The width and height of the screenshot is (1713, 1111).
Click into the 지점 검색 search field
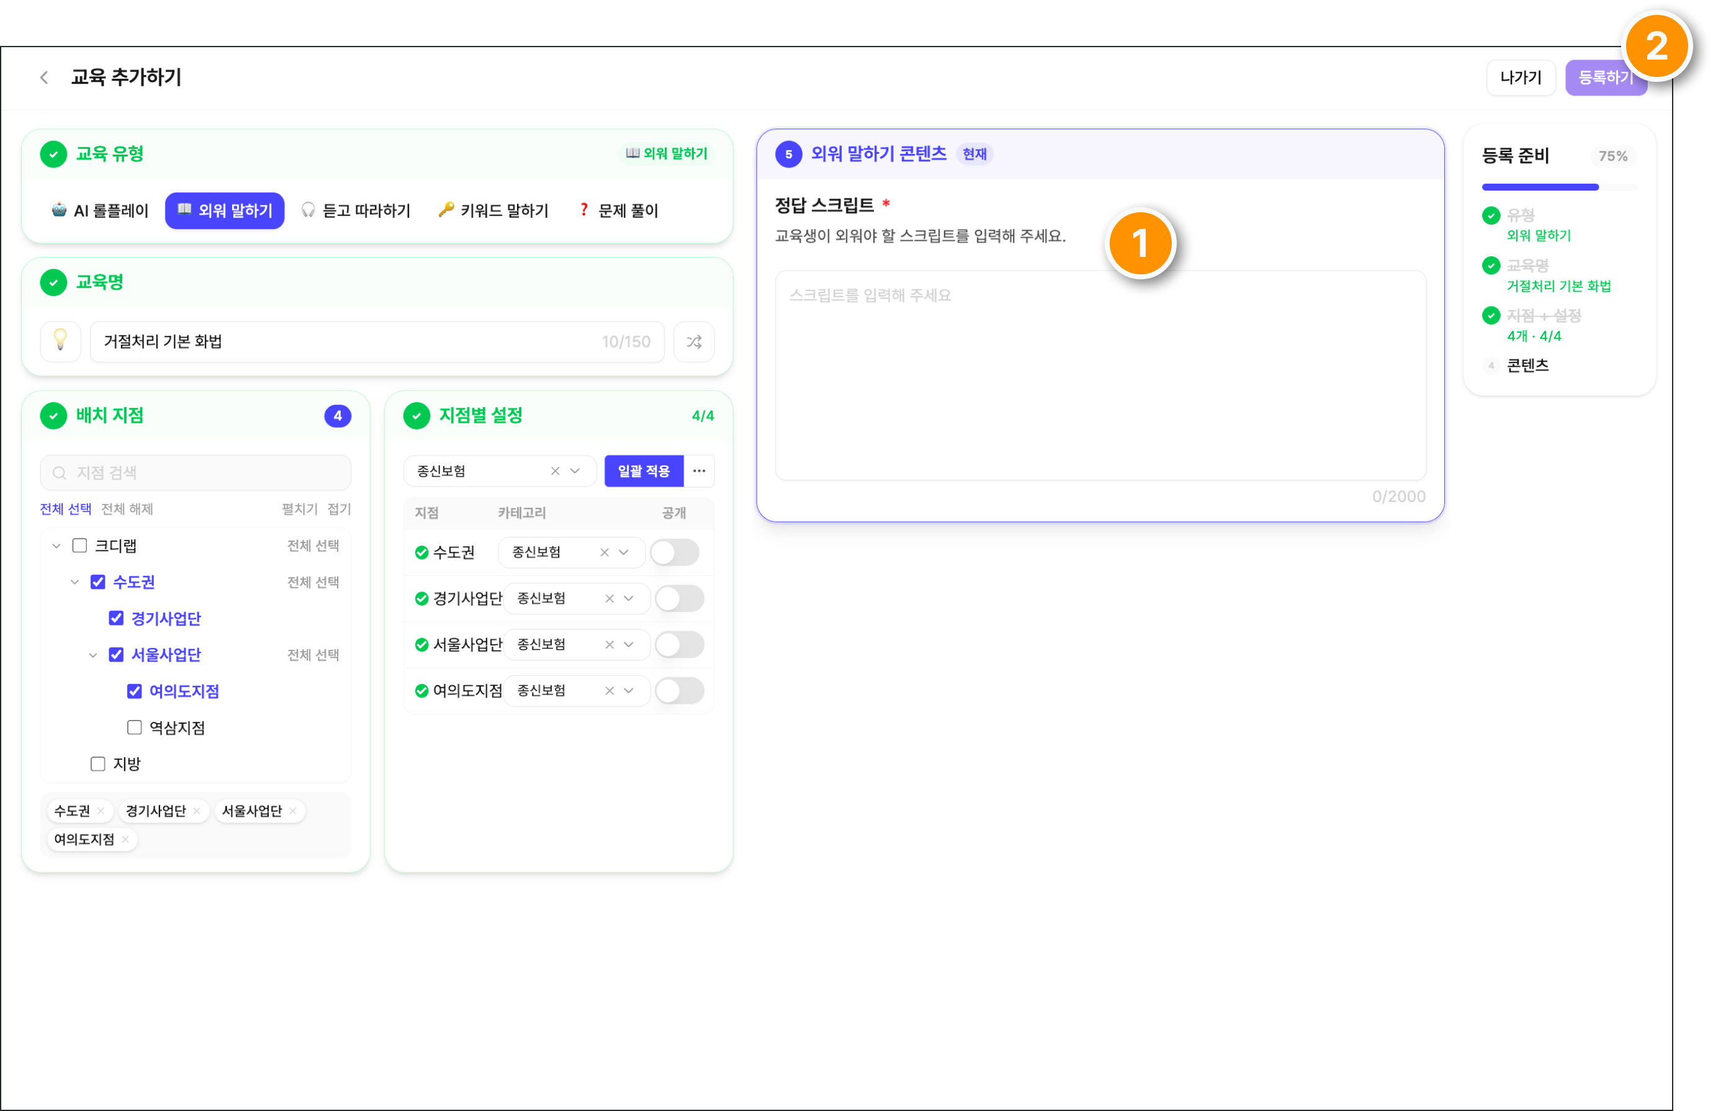196,473
